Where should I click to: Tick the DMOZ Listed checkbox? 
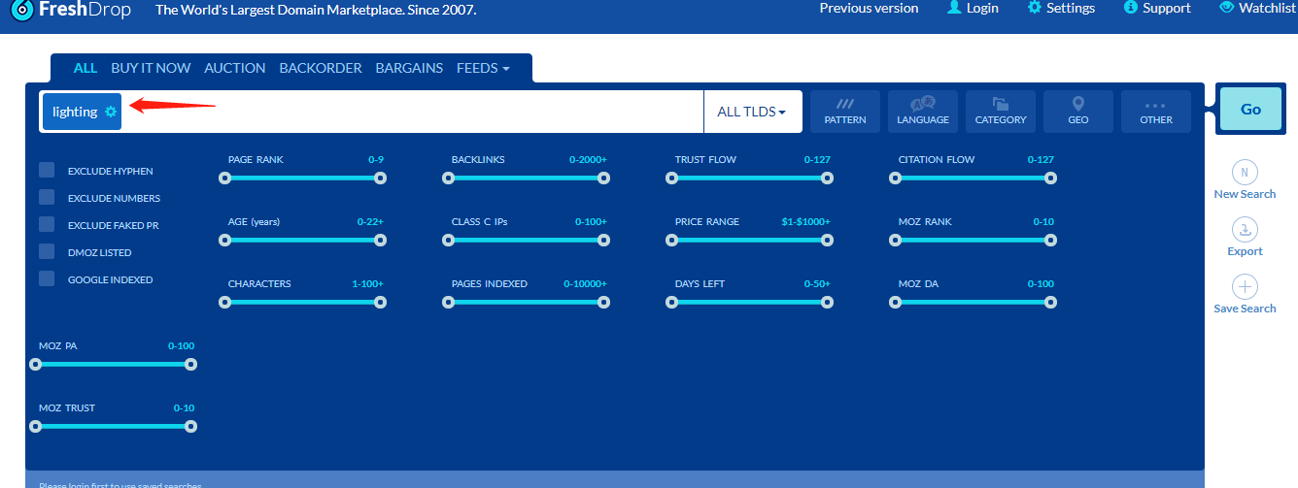(47, 252)
